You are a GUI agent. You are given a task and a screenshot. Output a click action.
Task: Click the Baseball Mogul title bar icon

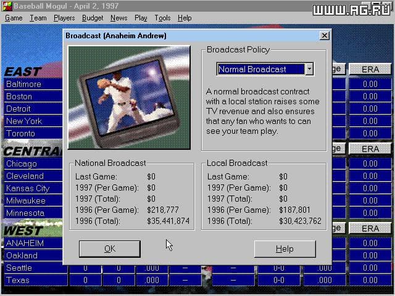coord(7,6)
